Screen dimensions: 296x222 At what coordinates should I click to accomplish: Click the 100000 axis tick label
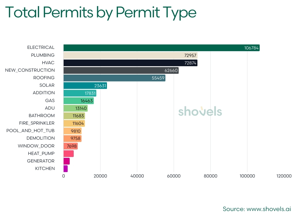click(x=247, y=176)
